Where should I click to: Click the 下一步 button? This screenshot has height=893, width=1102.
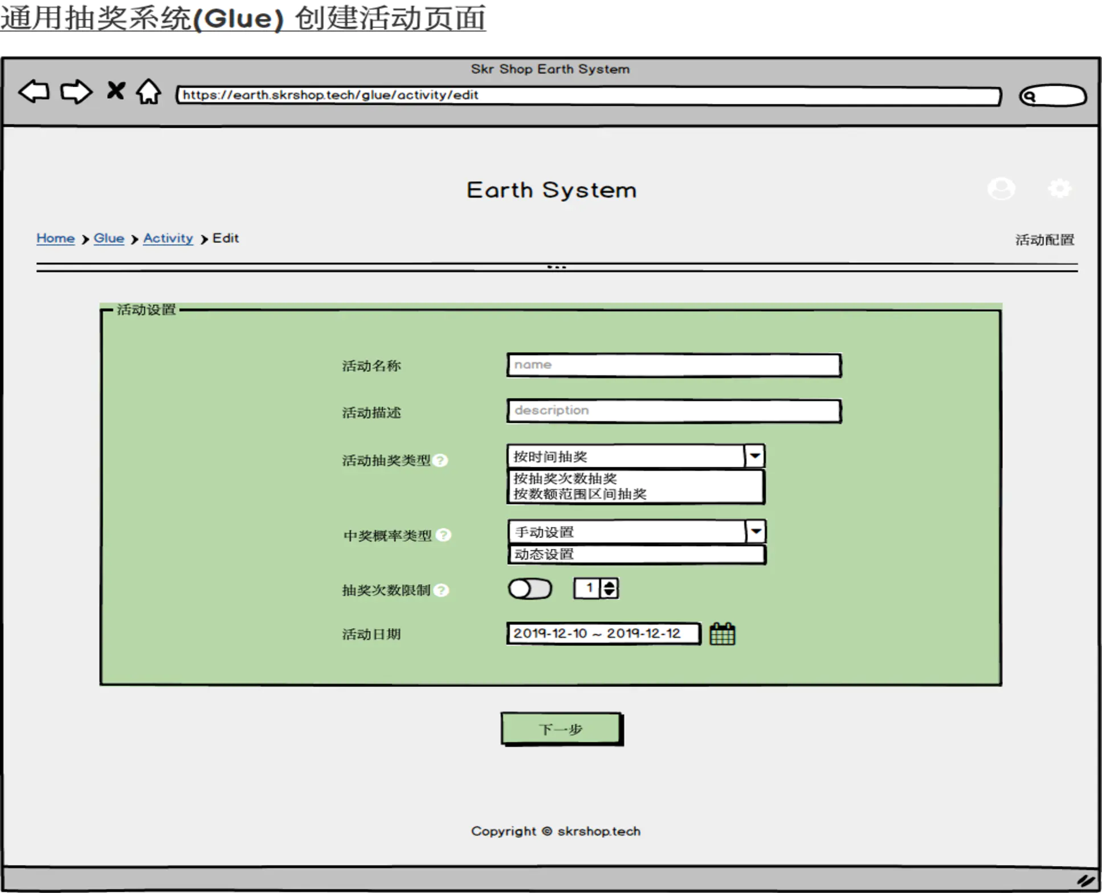[x=561, y=729]
